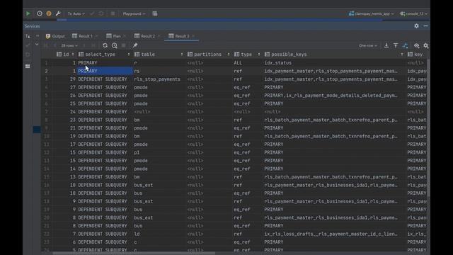Open the One-row extractor dropdown
453x255 pixels.
(x=368, y=45)
